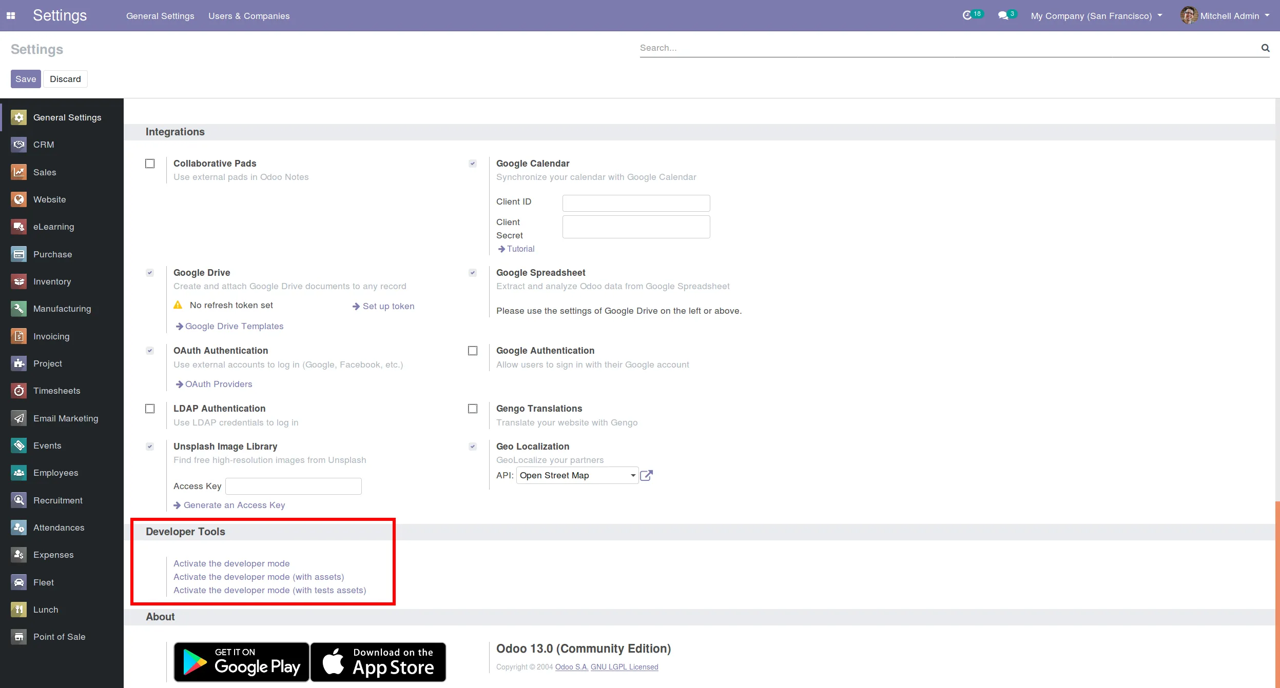The height and width of the screenshot is (688, 1280).
Task: Enable the Google Authentication checkbox
Action: pos(473,351)
